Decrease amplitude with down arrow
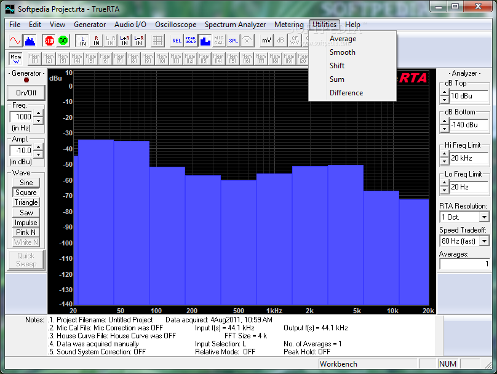 point(38,154)
